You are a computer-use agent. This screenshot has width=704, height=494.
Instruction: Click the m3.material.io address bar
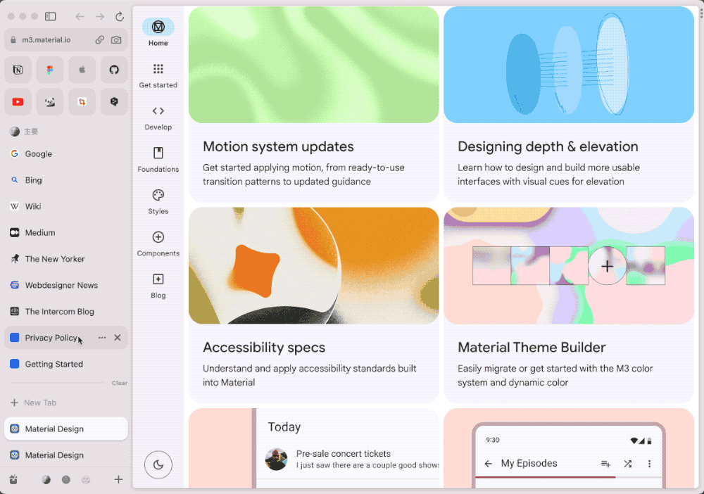[x=66, y=40]
